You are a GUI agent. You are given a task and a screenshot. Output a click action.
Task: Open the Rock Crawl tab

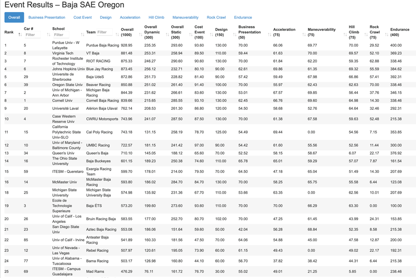(216, 17)
